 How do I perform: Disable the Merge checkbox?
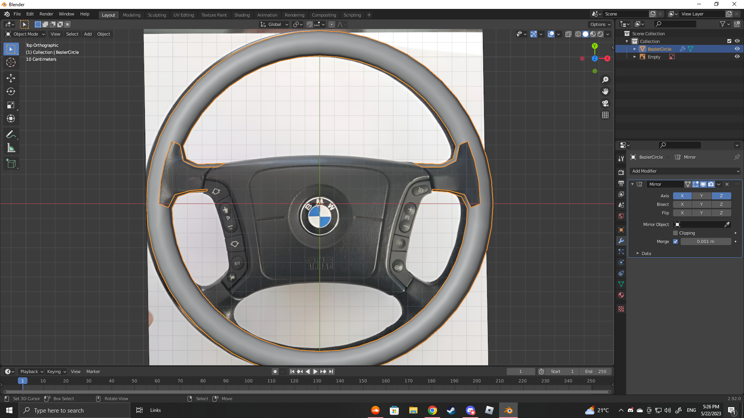pos(675,242)
